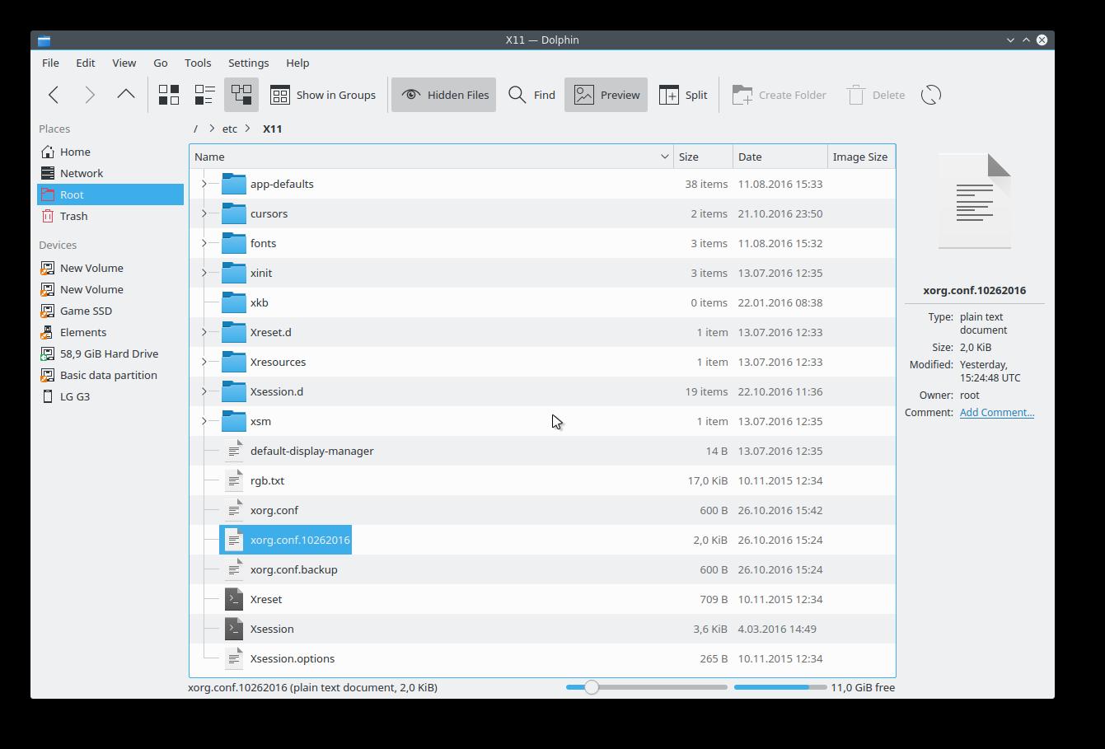Navigate up to the parent folder
The image size is (1105, 749).
click(125, 95)
